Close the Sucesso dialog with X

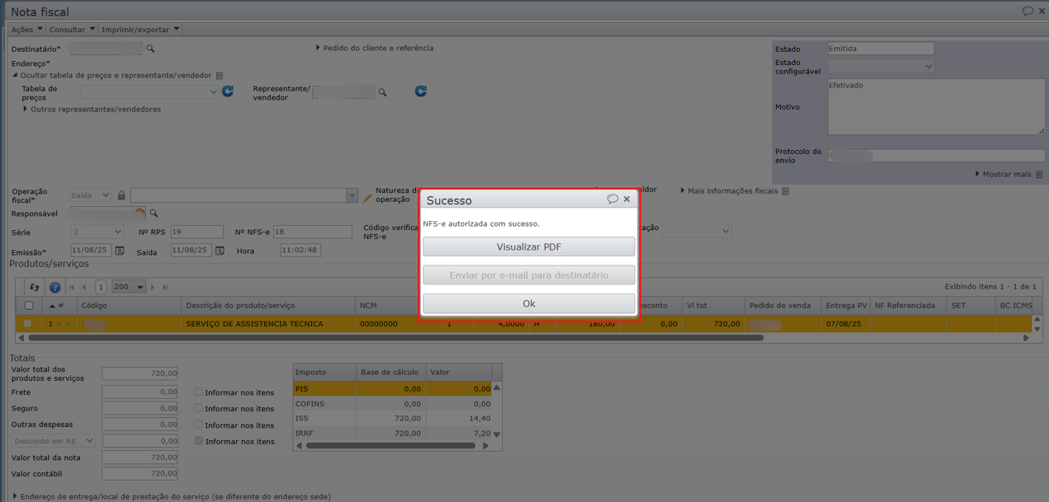coord(626,199)
